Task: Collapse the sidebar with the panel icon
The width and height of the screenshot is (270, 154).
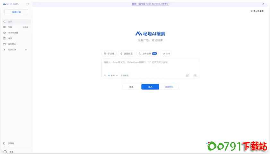Action: point(28,4)
